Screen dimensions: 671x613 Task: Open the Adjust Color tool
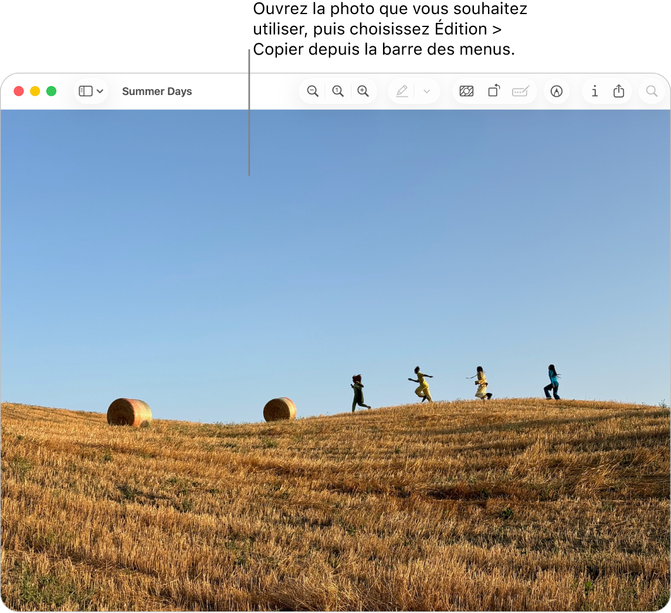coord(466,91)
